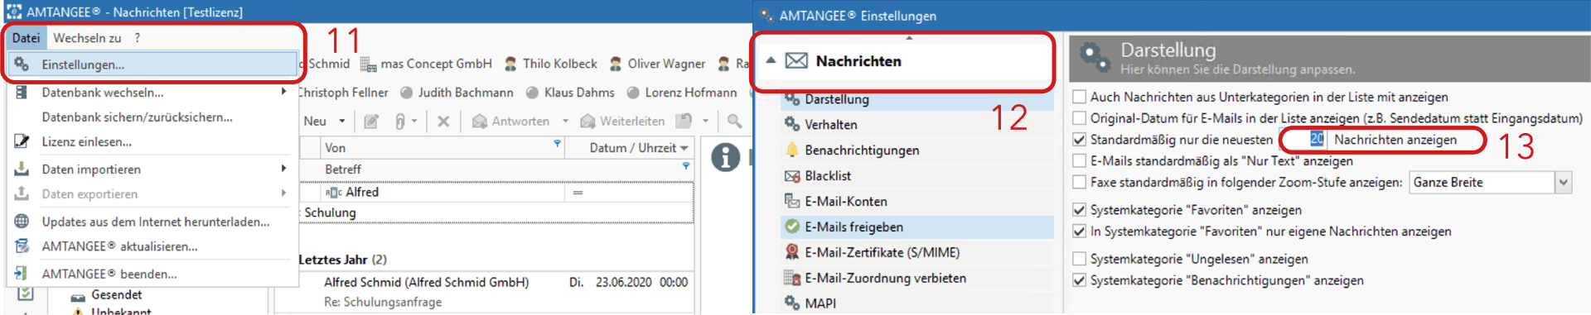The height and width of the screenshot is (315, 1591).
Task: Click the filter icon in Betreff row
Action: click(x=685, y=167)
